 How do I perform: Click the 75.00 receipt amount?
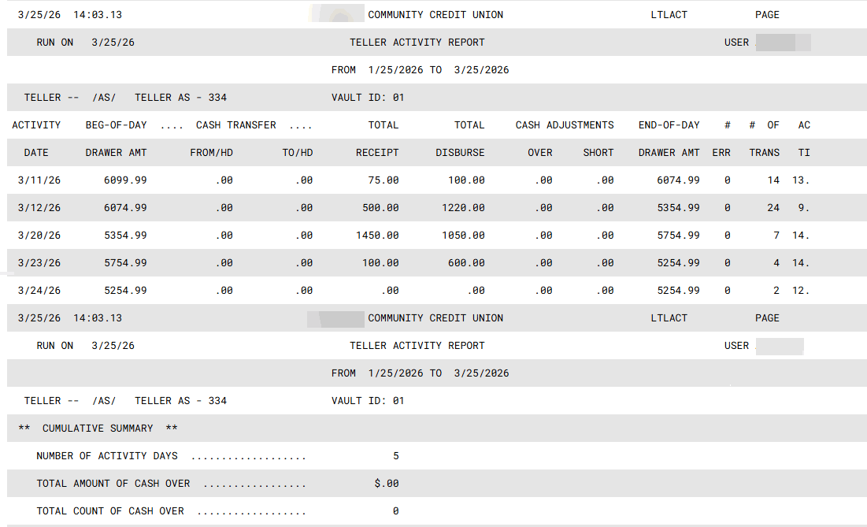coord(383,180)
